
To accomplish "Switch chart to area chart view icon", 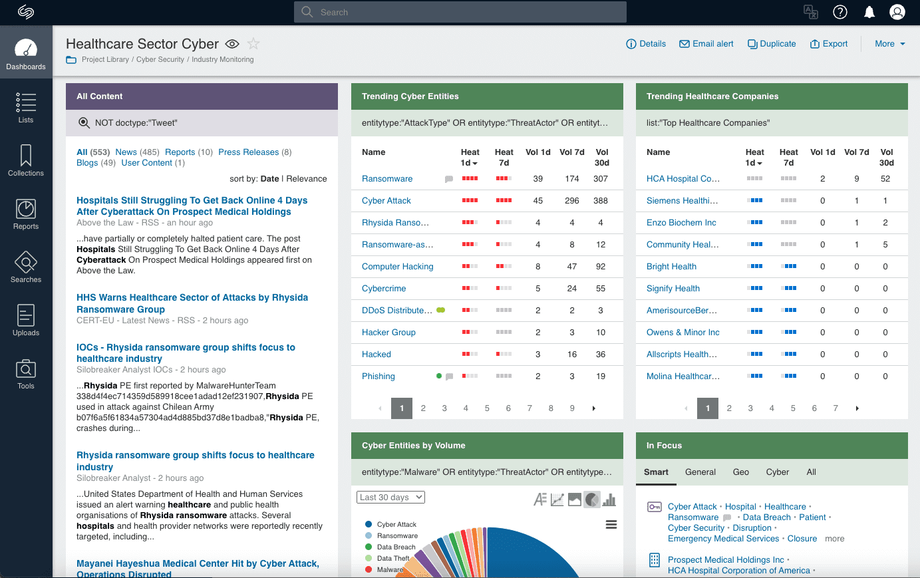I will pyautogui.click(x=575, y=500).
